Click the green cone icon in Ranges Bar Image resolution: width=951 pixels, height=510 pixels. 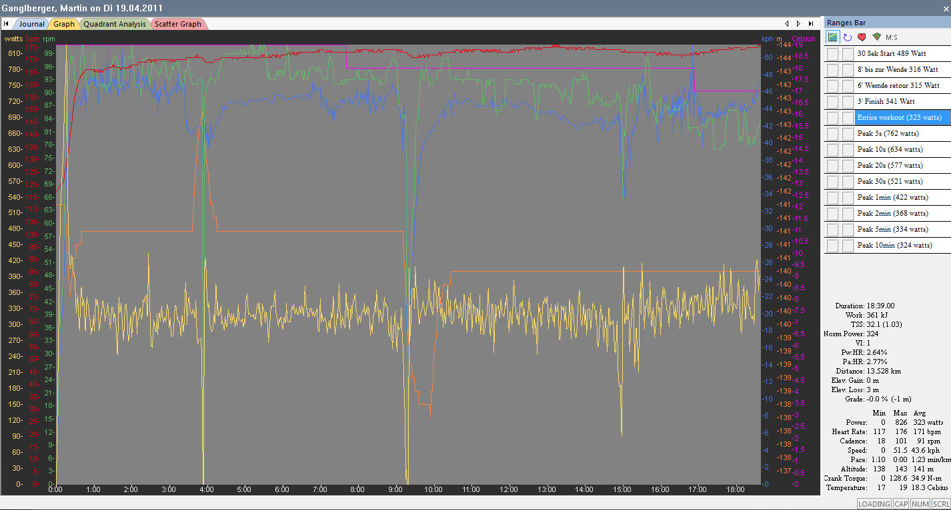pyautogui.click(x=876, y=37)
